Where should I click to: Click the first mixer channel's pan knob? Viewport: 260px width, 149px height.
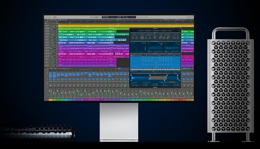(50, 86)
